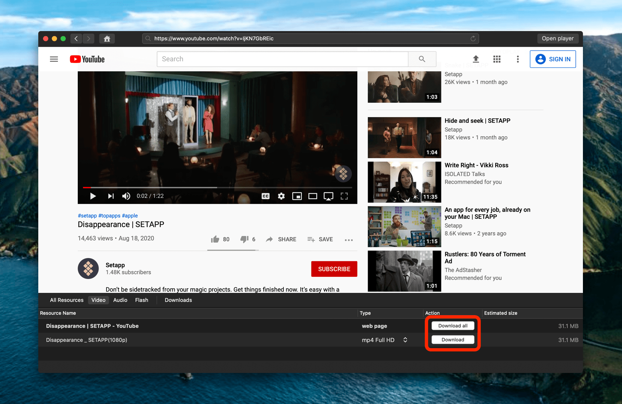The height and width of the screenshot is (404, 622).
Task: Enter fullscreen mode on the video
Action: 344,196
